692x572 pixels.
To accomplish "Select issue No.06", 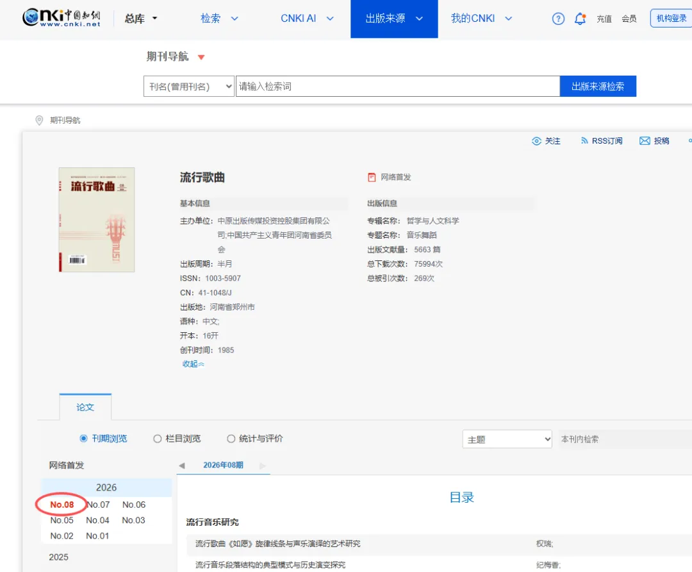I will coord(134,505).
